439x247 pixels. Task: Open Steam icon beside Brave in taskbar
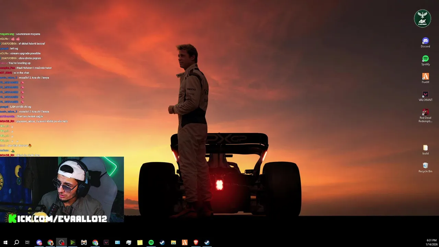(x=207, y=243)
